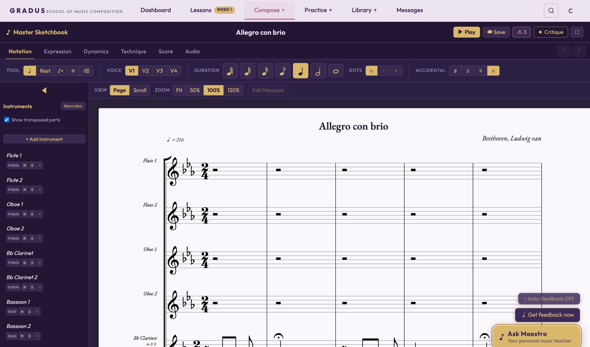Toggle Auto-feedback OFF switch

[549, 299]
